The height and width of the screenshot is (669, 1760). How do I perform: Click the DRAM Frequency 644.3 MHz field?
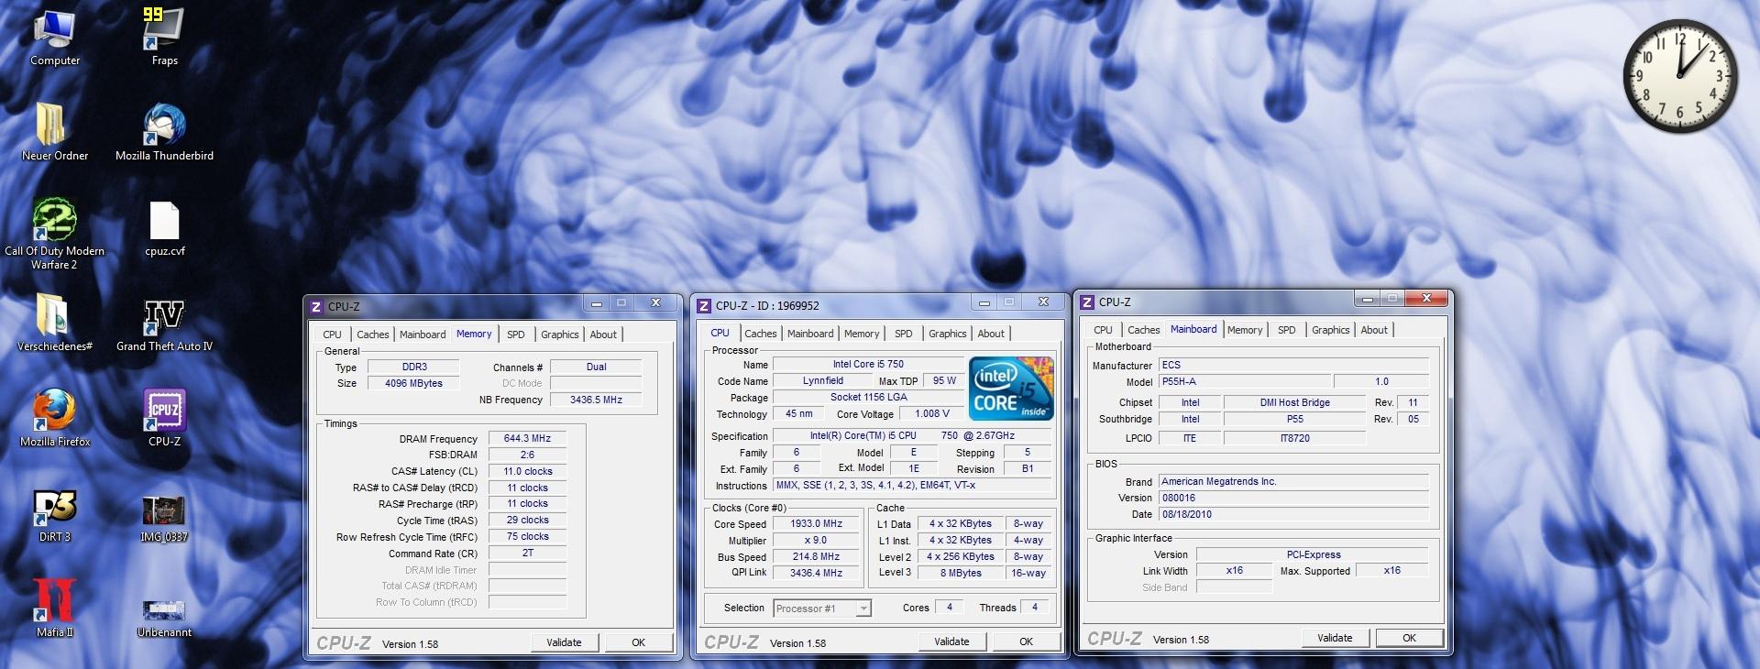[528, 439]
